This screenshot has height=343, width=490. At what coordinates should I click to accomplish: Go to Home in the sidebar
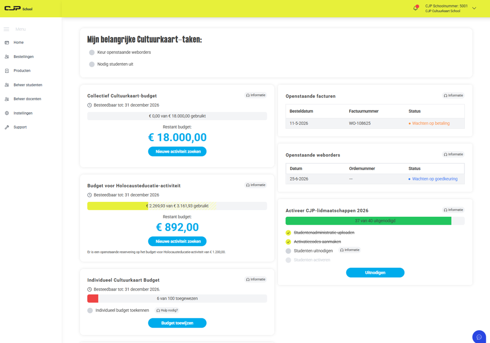(x=19, y=42)
